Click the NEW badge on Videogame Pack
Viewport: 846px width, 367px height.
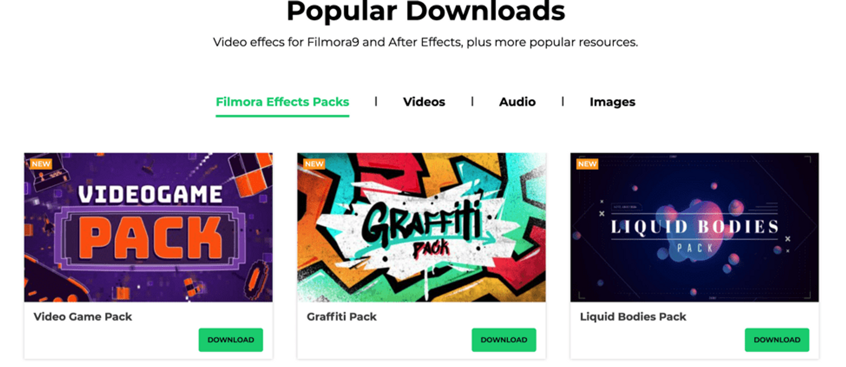[41, 164]
